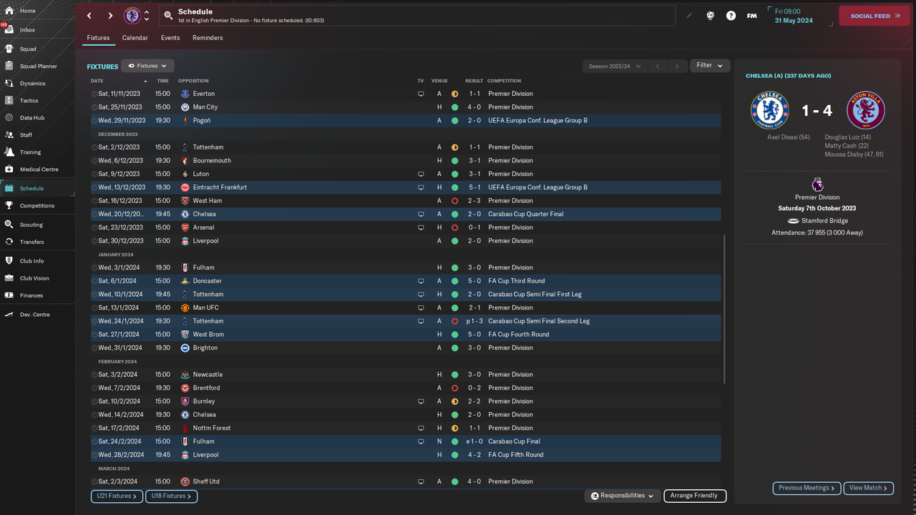Screen dimensions: 916x515
Task: Open the Staff icon
Action: (x=9, y=134)
